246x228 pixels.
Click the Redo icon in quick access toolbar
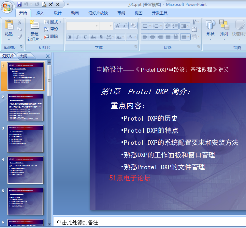click(37, 4)
